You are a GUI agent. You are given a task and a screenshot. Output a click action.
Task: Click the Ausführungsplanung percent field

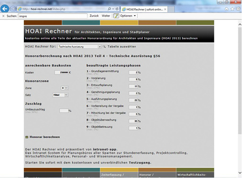click(x=133, y=100)
